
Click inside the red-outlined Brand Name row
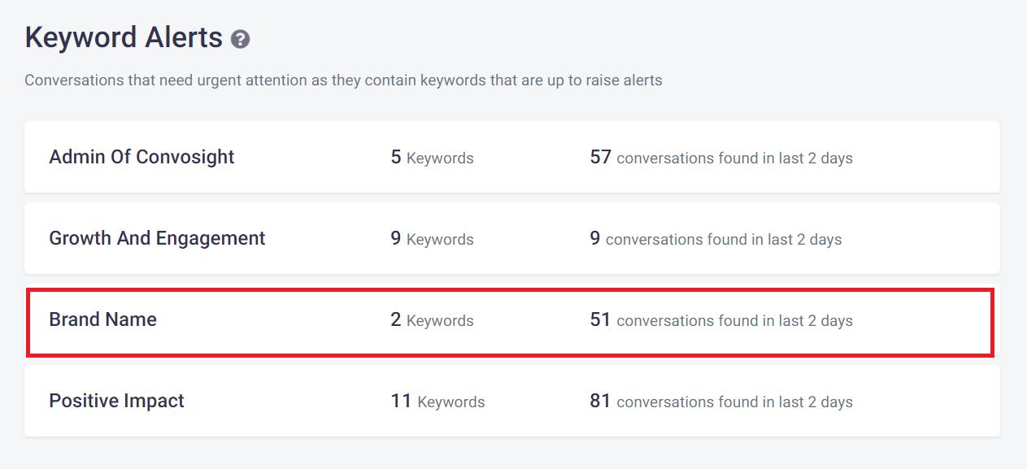(512, 319)
